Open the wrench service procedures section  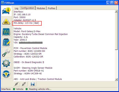point(6,53)
